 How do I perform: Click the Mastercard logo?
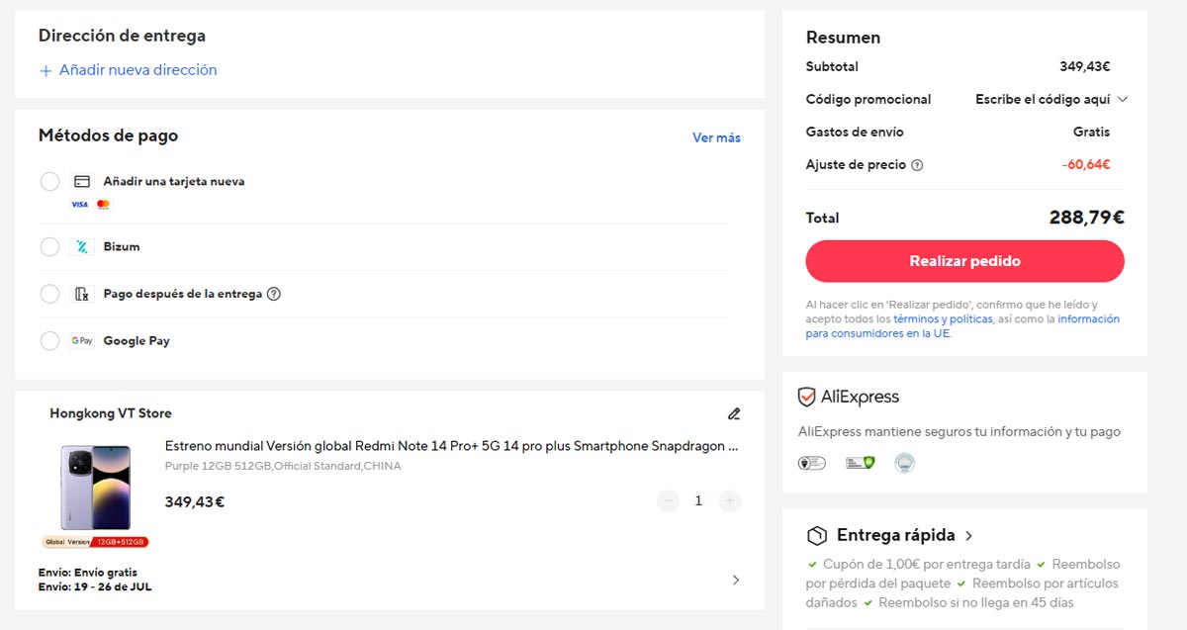[104, 205]
